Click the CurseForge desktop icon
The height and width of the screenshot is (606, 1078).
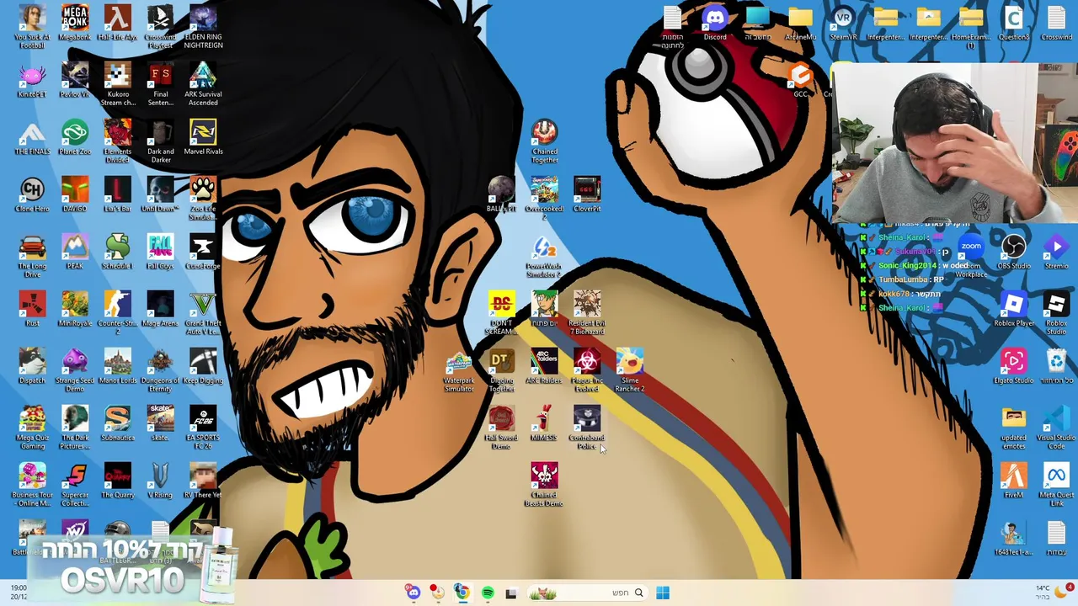(203, 252)
